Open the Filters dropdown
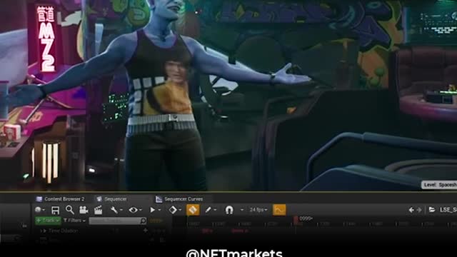Viewport: 457px width, 257px height. [74, 221]
